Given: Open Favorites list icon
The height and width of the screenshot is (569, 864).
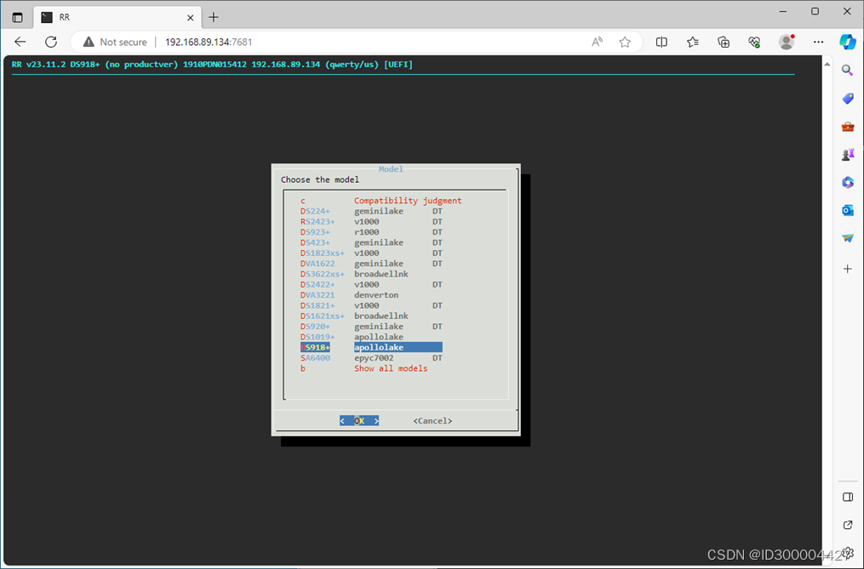Looking at the screenshot, I should [693, 42].
